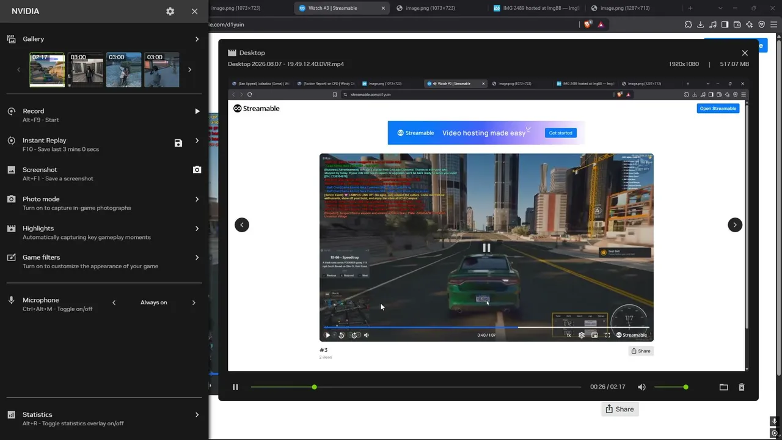The width and height of the screenshot is (782, 440).
Task: Expand the Statistics chevron
Action: [197, 415]
